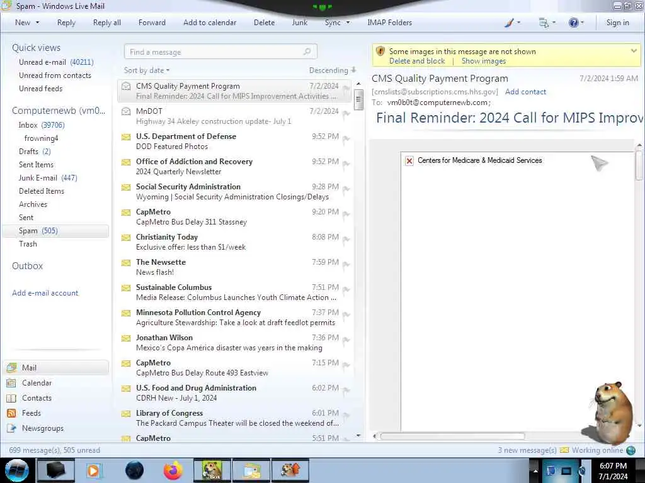645x483 pixels.
Task: Open IMAP Folders from toolbar
Action: (389, 23)
